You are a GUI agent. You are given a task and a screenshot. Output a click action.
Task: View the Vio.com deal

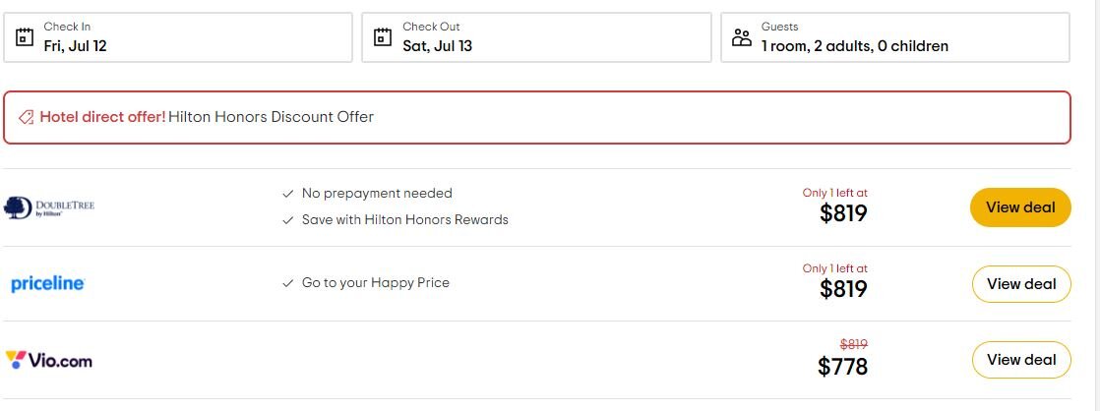(1020, 360)
